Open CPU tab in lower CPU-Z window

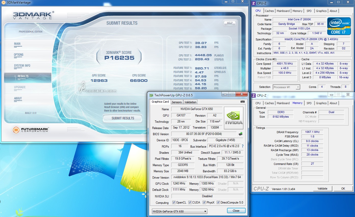tap(258, 103)
